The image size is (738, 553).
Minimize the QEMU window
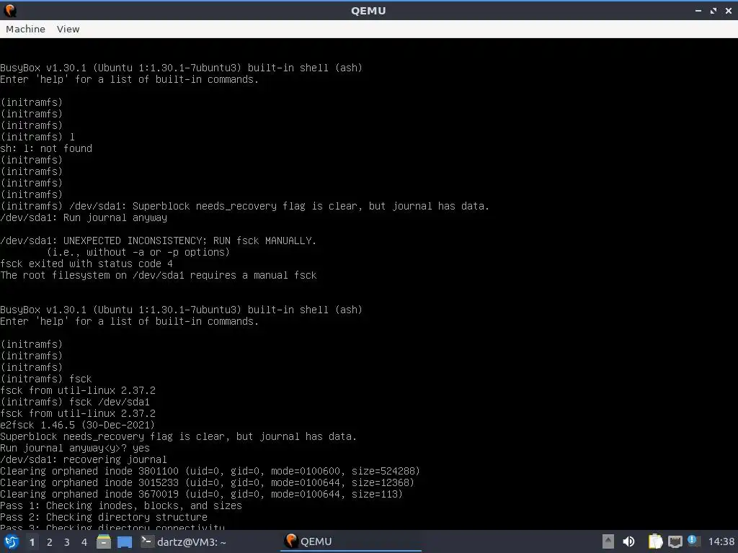click(x=698, y=10)
